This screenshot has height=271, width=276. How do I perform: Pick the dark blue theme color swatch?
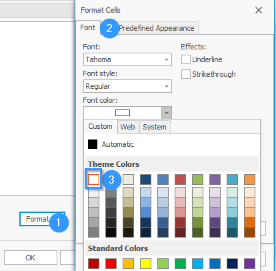[145, 180]
